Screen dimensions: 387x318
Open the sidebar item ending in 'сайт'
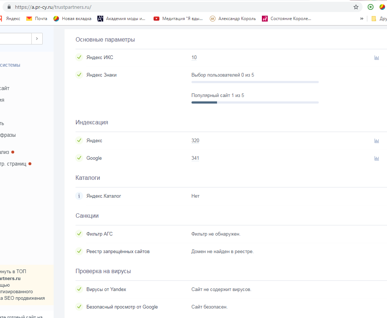click(x=5, y=88)
